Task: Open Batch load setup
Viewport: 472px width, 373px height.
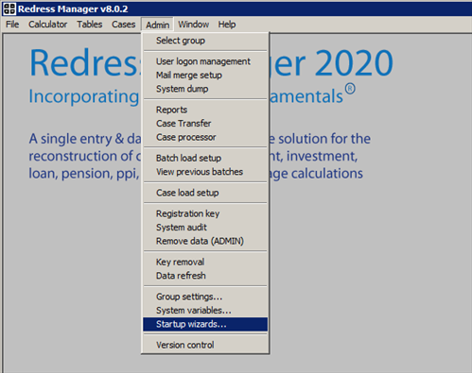Action: pyautogui.click(x=205, y=158)
